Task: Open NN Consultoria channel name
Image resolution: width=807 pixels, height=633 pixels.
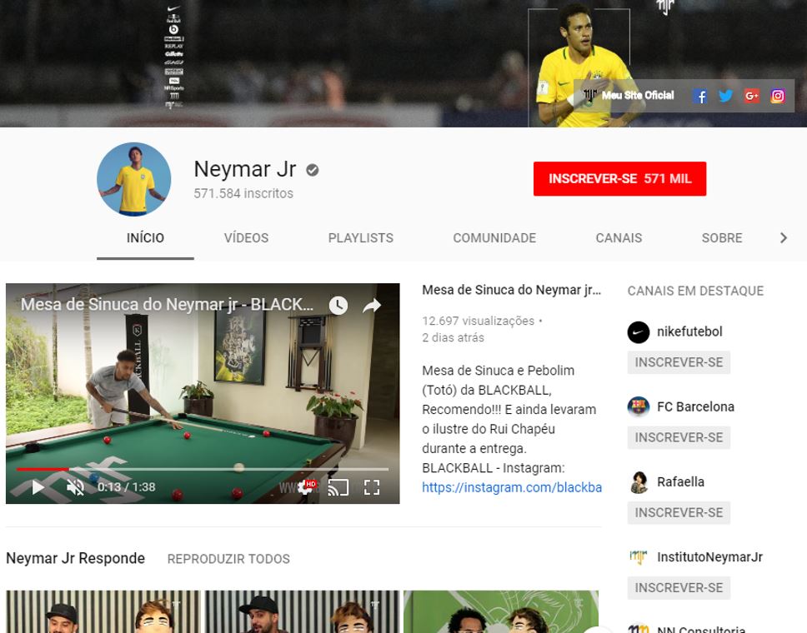Action: click(701, 628)
